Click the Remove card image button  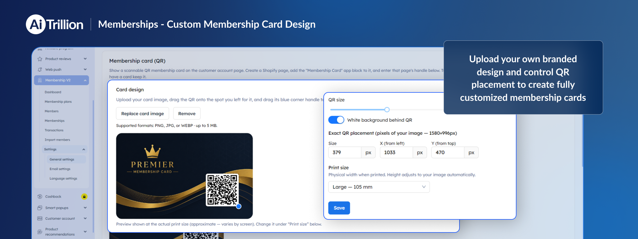pyautogui.click(x=187, y=114)
